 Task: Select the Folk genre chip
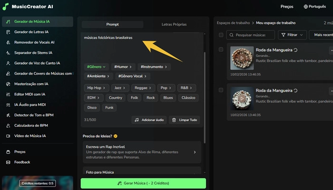134,98
